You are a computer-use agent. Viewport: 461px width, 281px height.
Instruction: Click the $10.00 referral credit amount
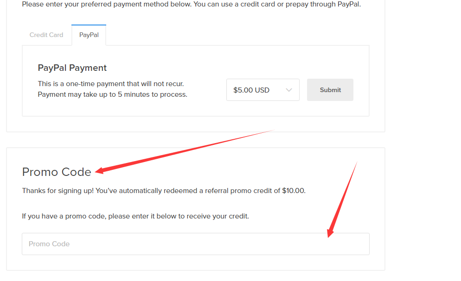click(293, 190)
